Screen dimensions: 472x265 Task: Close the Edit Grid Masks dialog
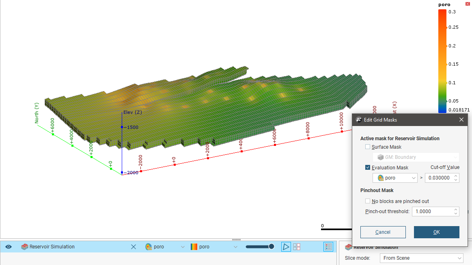(x=461, y=120)
